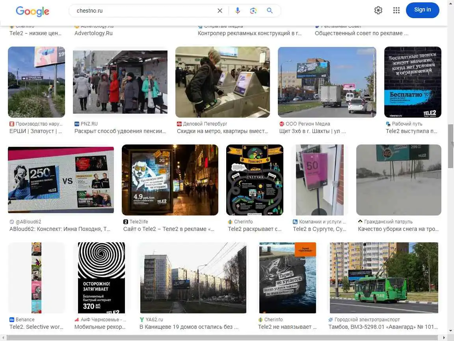
Task: Click source label 'Рабочий путь'
Action: click(x=407, y=124)
